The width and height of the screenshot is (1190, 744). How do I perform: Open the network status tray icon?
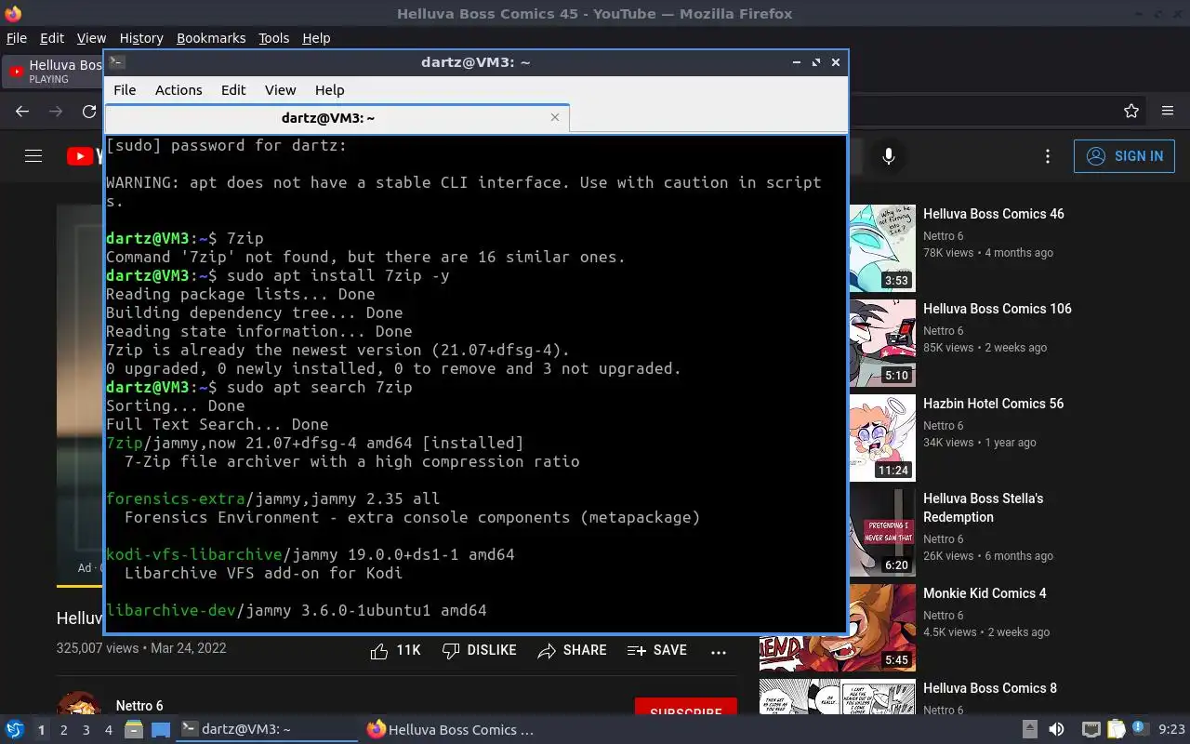click(1091, 729)
